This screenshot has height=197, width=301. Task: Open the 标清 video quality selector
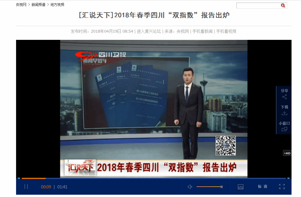[263, 187]
